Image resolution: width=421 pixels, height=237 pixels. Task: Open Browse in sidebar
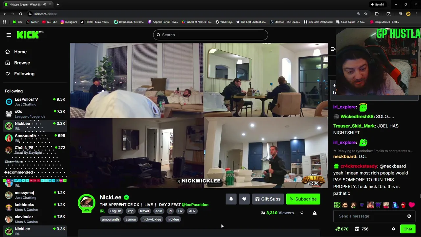(18, 63)
